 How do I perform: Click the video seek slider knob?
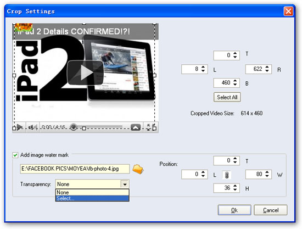[74, 127]
